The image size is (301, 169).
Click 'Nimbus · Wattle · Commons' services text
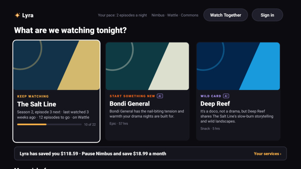tap(175, 15)
